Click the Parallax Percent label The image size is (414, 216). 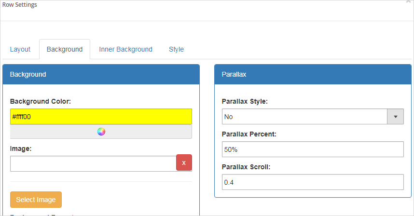pos(248,134)
